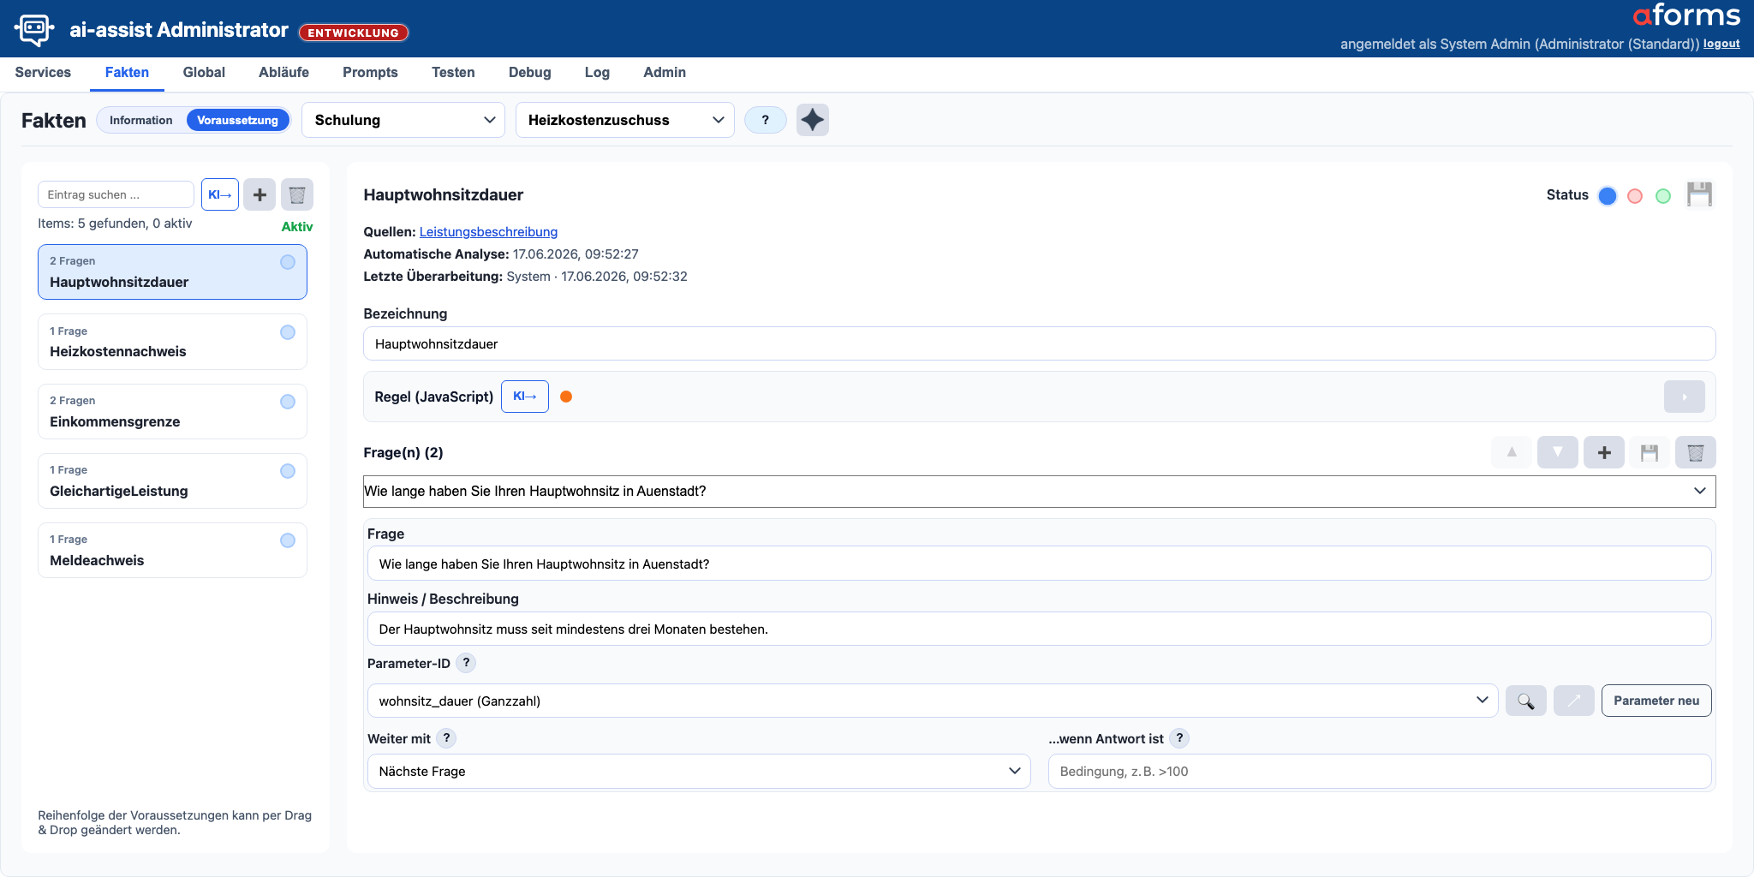
Task: Show help for wenn Antwort ist
Action: (x=1179, y=738)
